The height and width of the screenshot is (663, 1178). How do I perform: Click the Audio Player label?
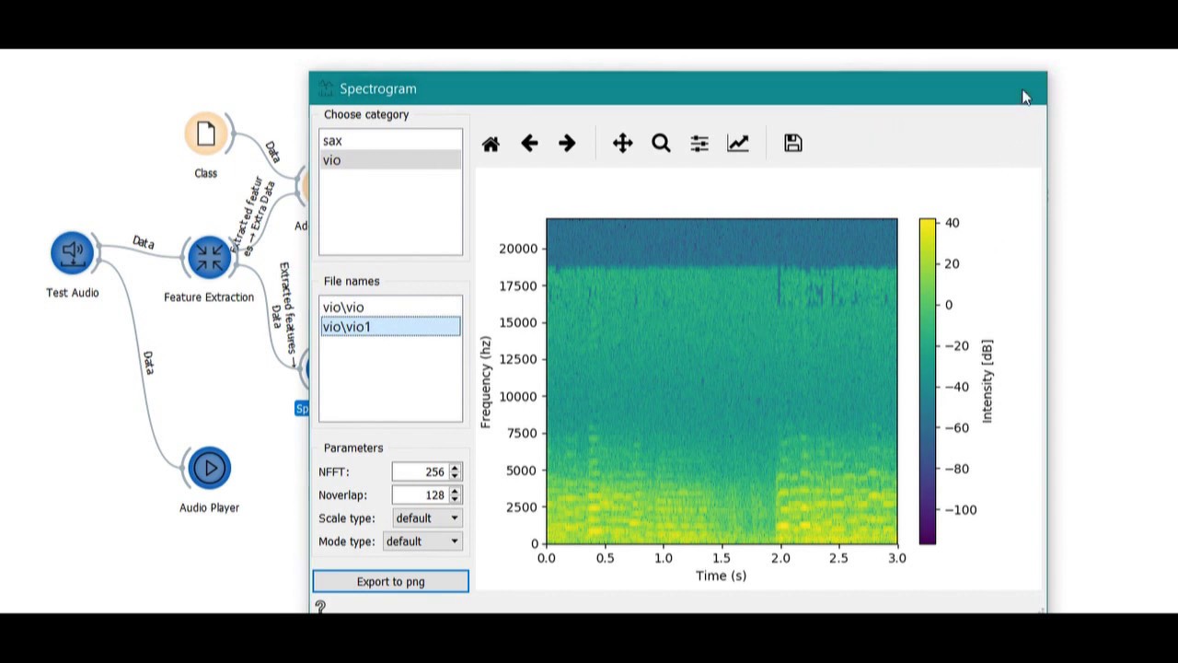209,507
